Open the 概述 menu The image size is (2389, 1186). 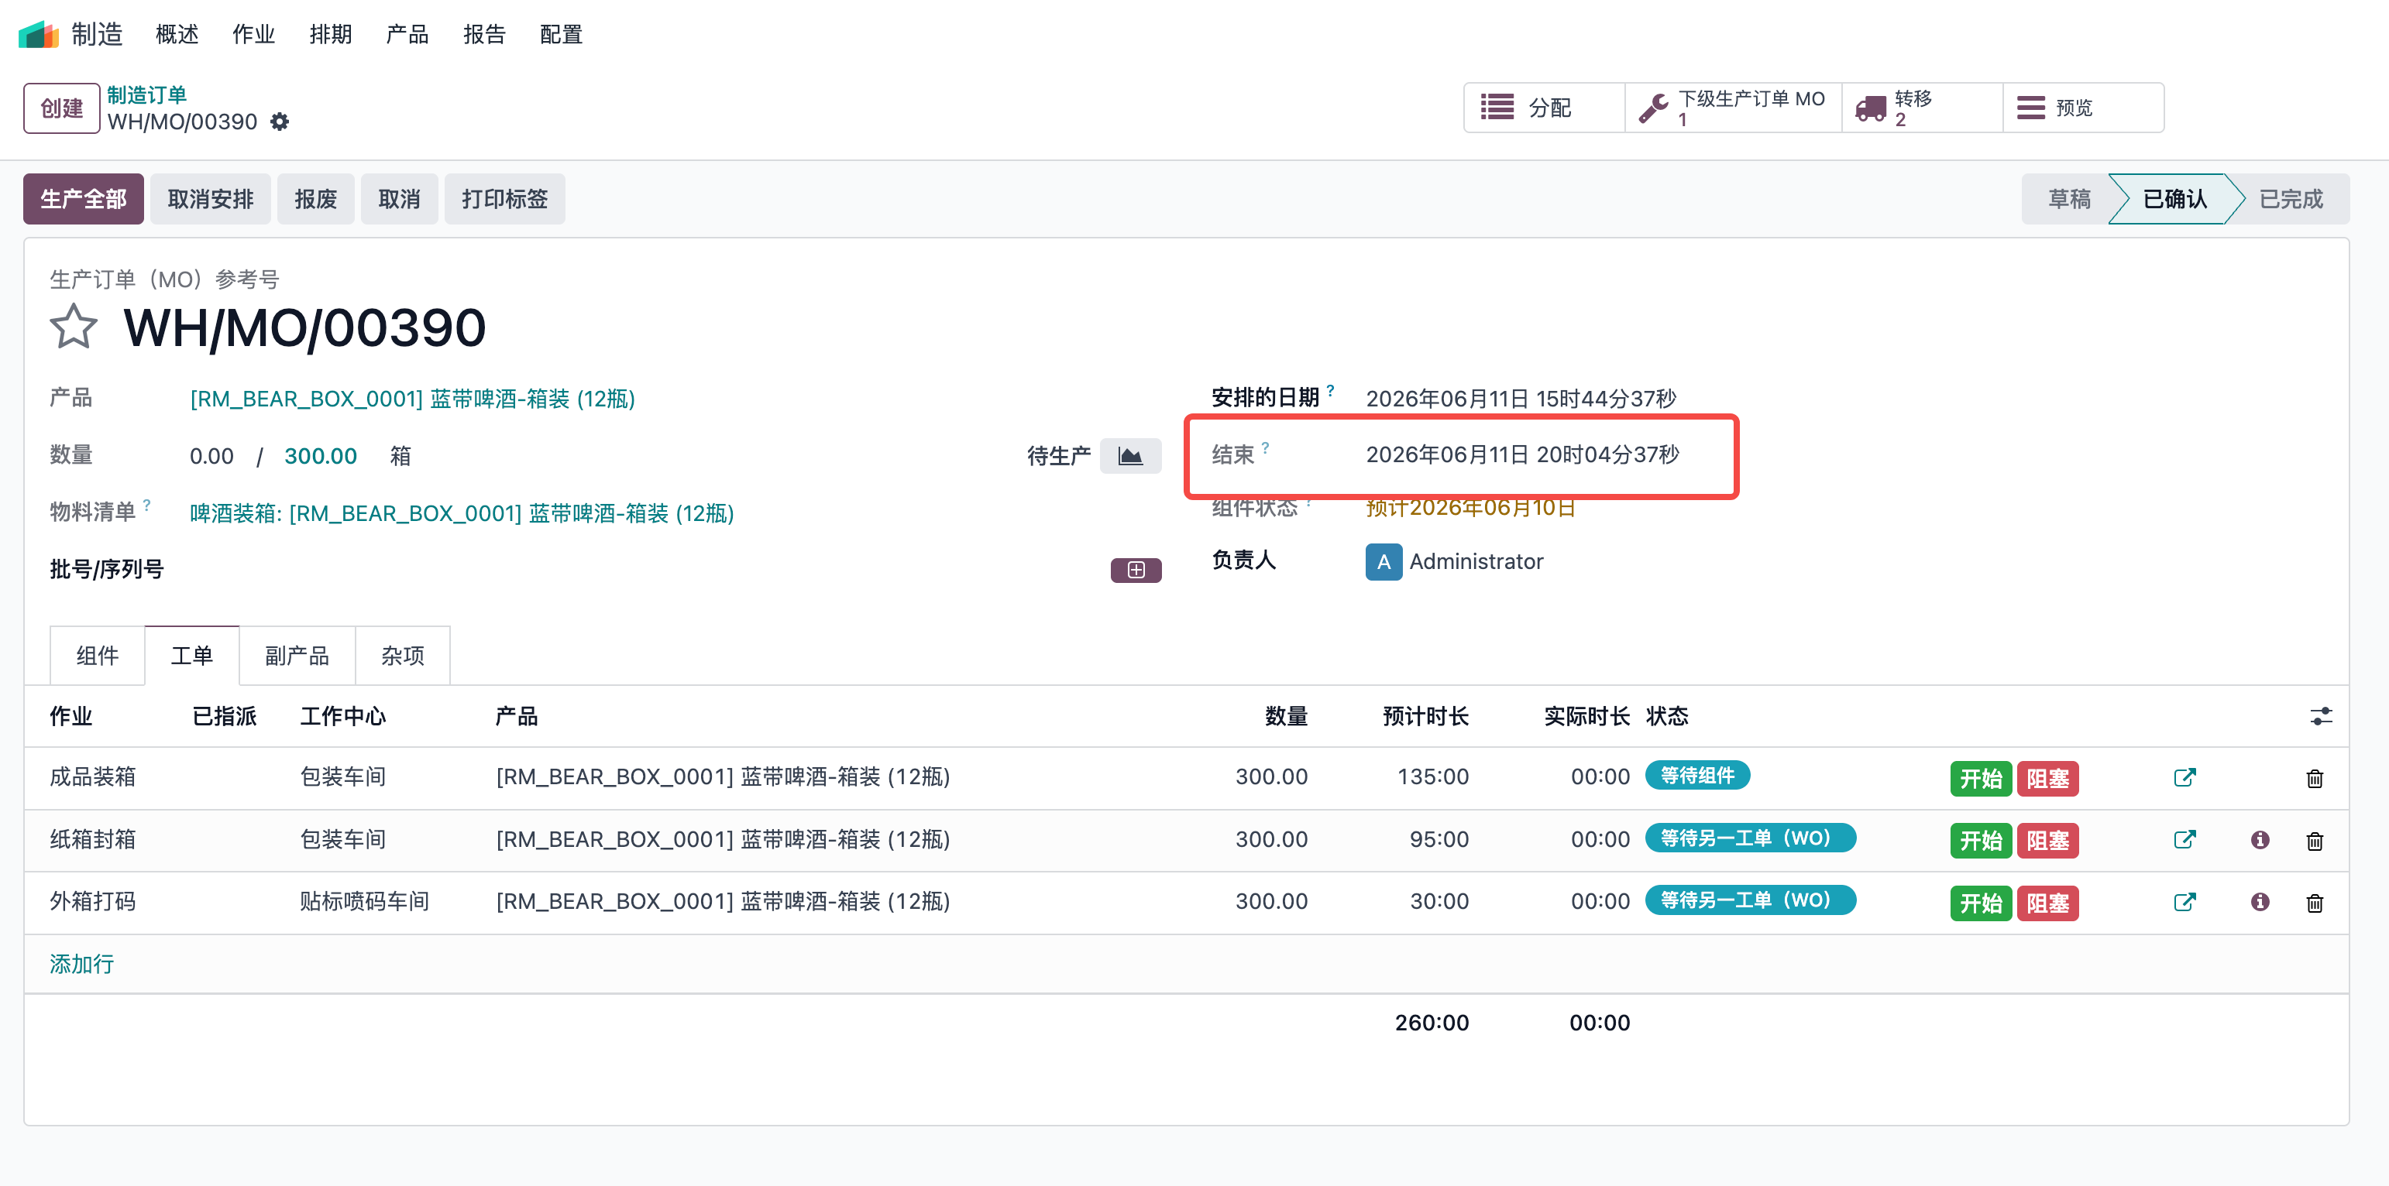[x=177, y=34]
